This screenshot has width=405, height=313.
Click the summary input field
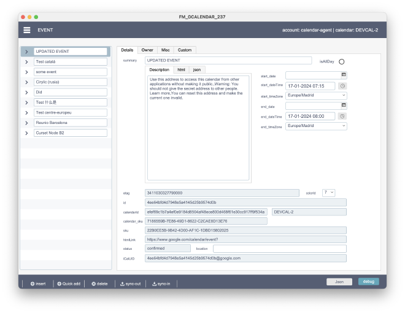click(228, 60)
